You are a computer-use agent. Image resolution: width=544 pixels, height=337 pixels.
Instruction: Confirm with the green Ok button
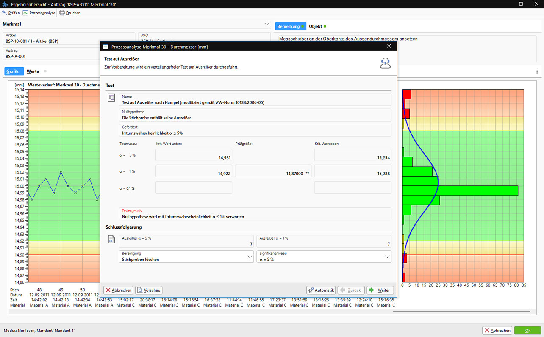(x=527, y=330)
